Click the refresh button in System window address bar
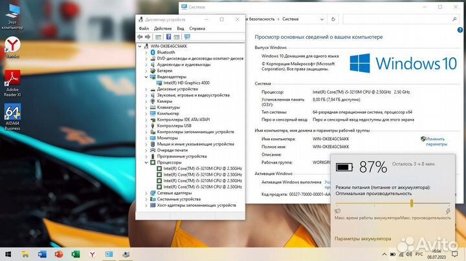This screenshot has width=466, height=261. coord(333,19)
